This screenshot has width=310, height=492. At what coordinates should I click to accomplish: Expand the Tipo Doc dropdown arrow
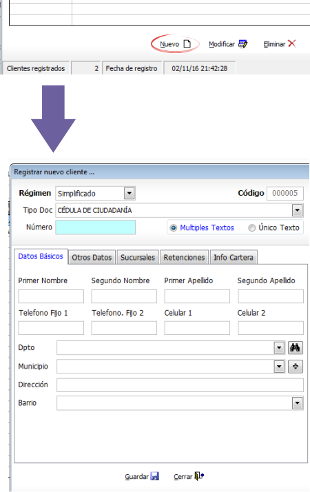297,210
